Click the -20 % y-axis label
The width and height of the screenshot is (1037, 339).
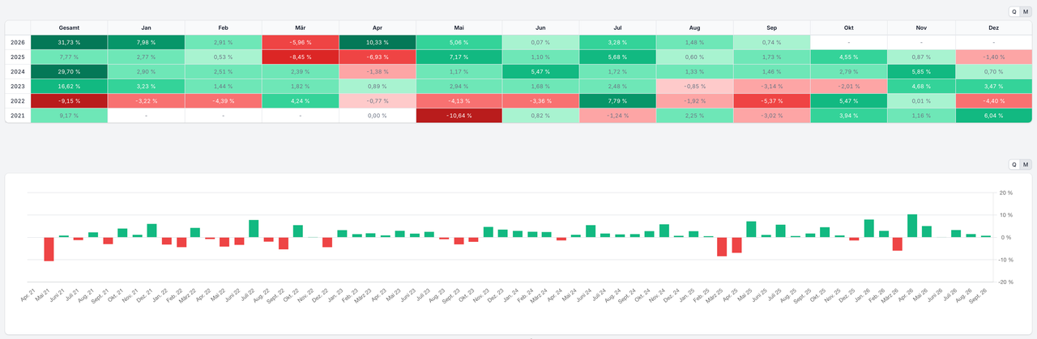pyautogui.click(x=1007, y=282)
